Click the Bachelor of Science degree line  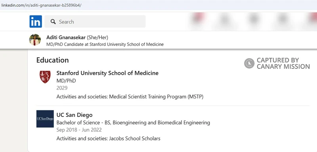pos(133,123)
